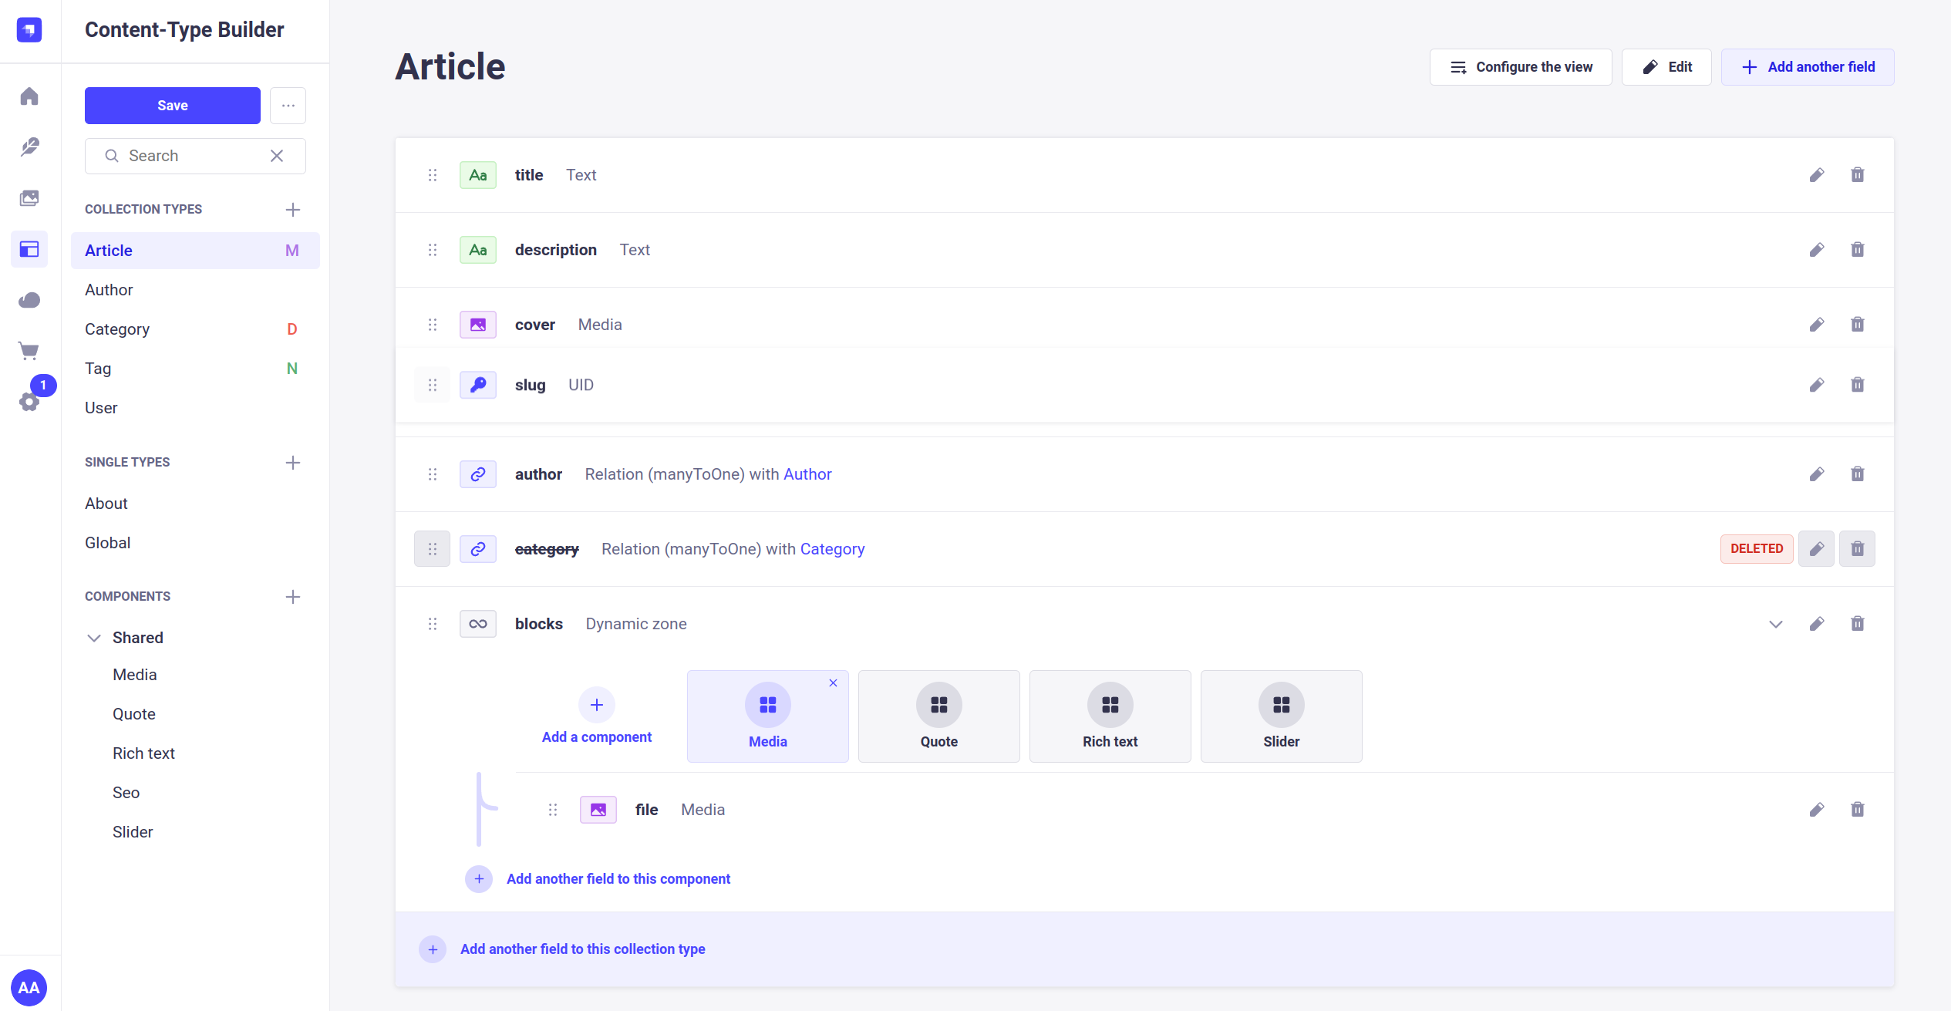The image size is (1951, 1011).
Task: Click pencil edit icon for slug field
Action: point(1817,385)
